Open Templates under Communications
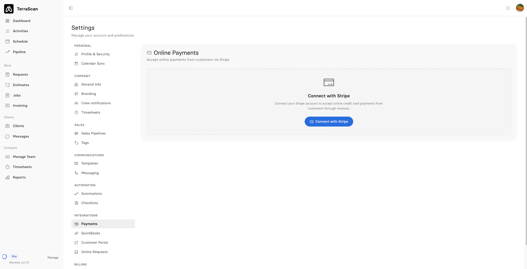Viewport: 527px width, 269px height. 103,163
